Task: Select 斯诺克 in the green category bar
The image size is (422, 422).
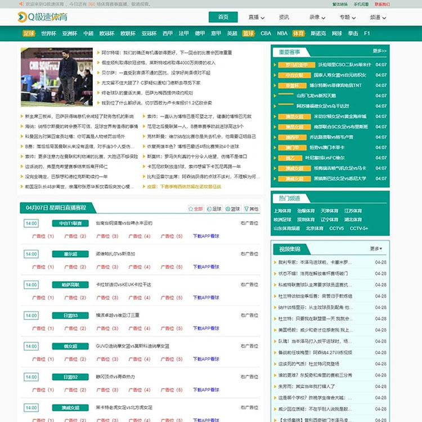Action: pyautogui.click(x=318, y=33)
